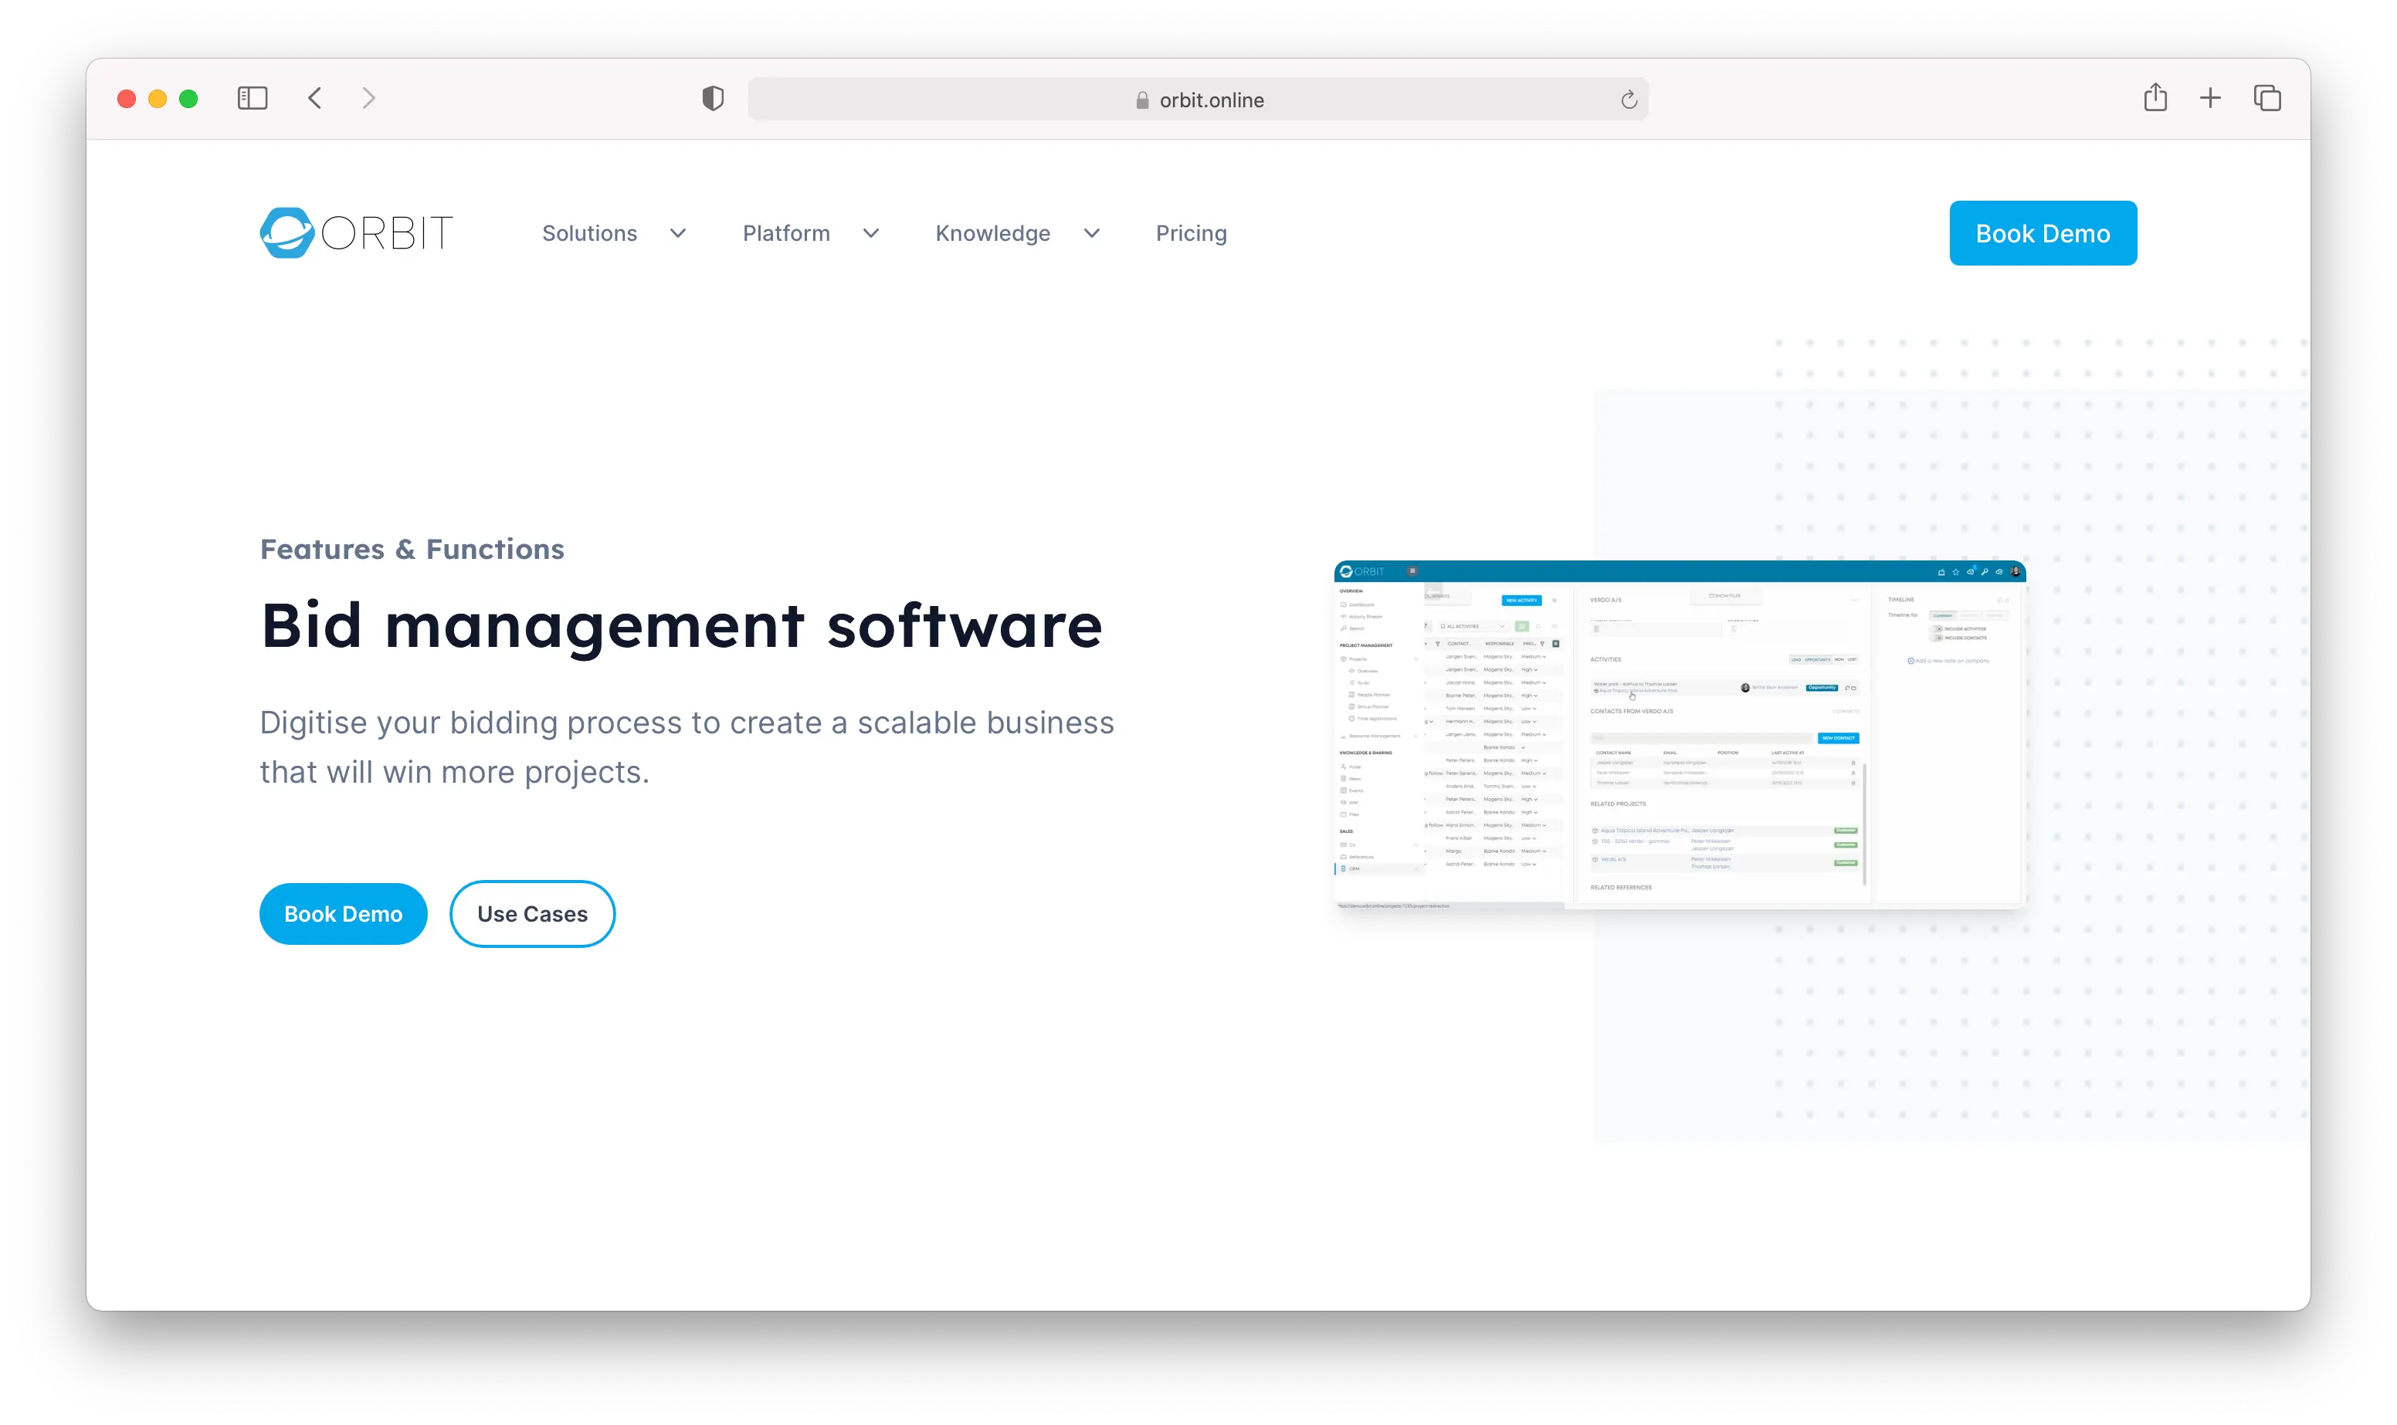Collapse the Projects section in the sidebar

click(x=1416, y=660)
